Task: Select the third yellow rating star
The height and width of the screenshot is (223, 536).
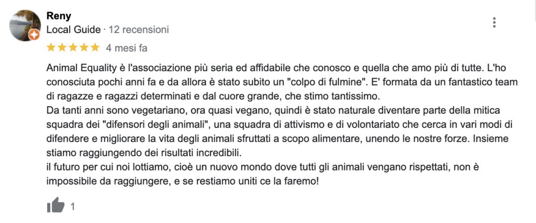Action: click(73, 48)
